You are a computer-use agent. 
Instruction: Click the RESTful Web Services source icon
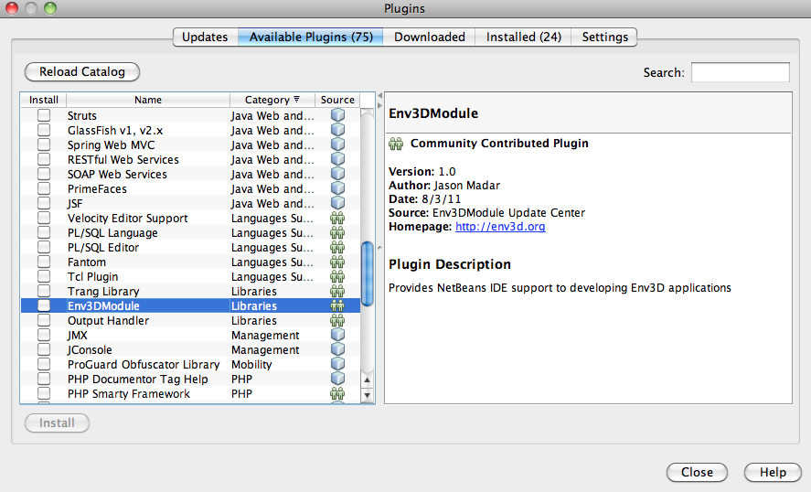(x=337, y=159)
